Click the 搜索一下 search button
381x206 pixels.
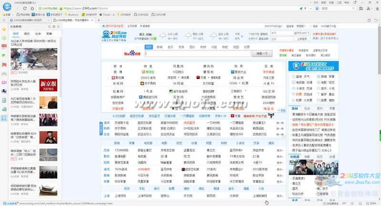262,53
